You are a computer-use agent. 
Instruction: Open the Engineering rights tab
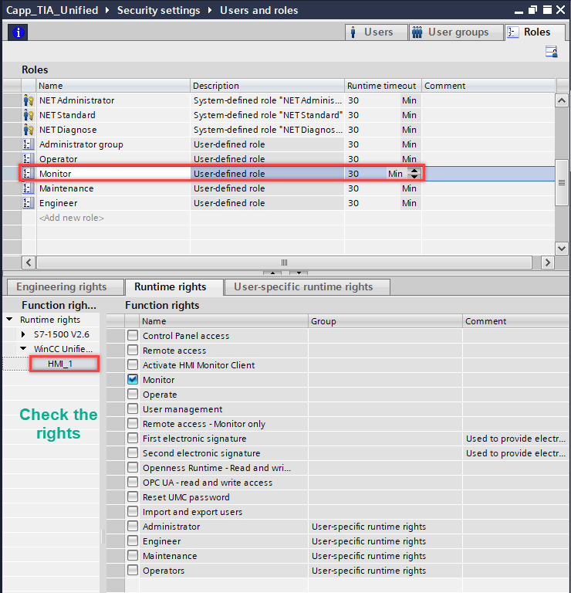click(62, 287)
